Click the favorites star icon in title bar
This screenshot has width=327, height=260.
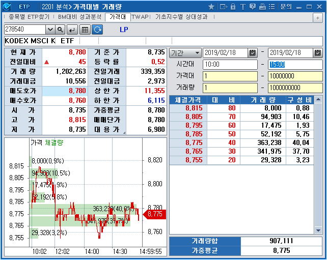[211, 7]
